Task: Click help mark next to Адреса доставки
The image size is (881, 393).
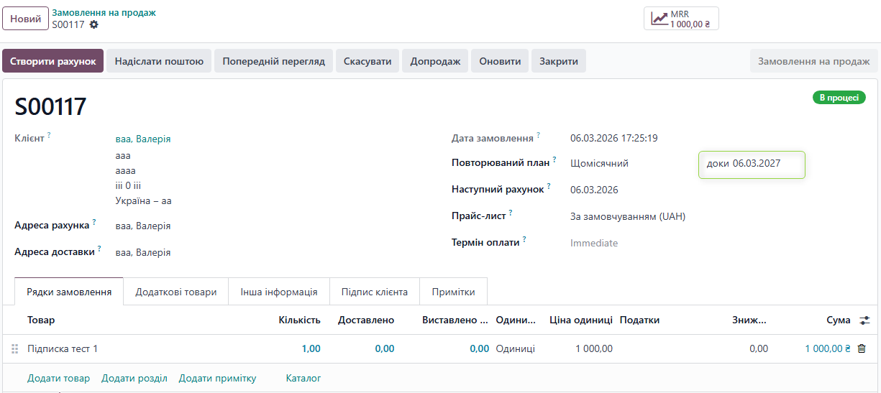Action: pyautogui.click(x=99, y=249)
